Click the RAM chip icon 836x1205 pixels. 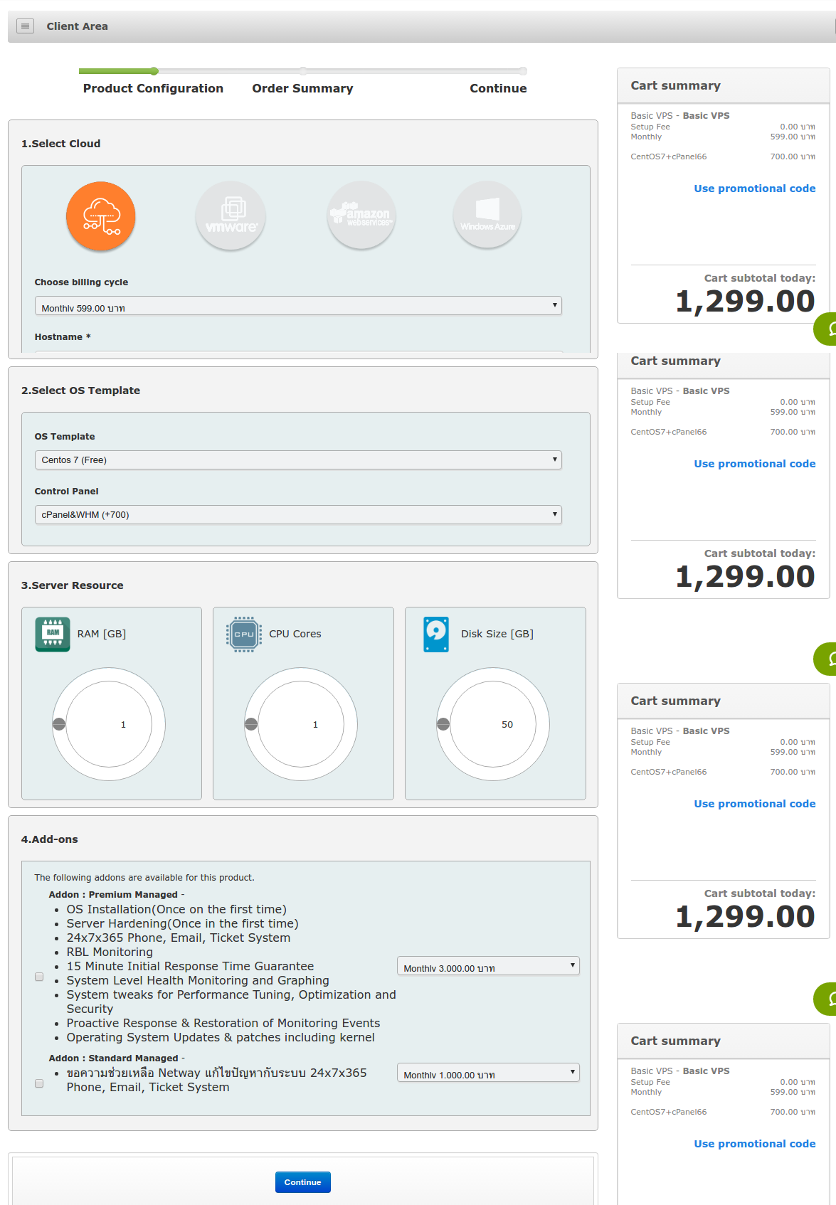(x=53, y=634)
